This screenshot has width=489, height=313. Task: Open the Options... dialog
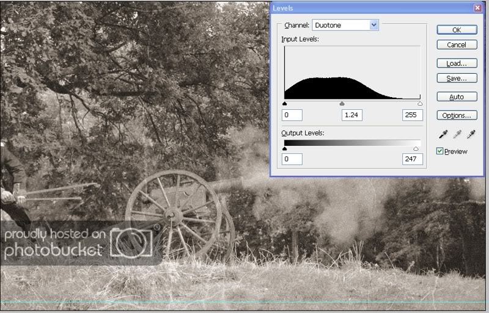456,115
